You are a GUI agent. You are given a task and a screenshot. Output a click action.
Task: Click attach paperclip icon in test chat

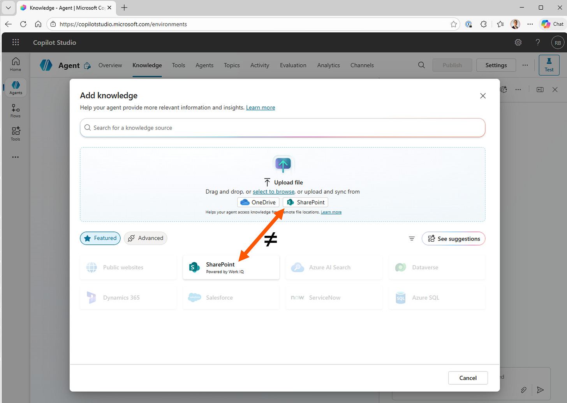coord(523,390)
